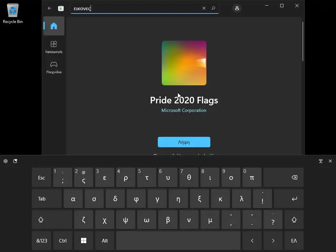Image resolution: width=336 pixels, height=252 pixels.
Task: Select the Home tab in Store sidebar
Action: (x=54, y=26)
